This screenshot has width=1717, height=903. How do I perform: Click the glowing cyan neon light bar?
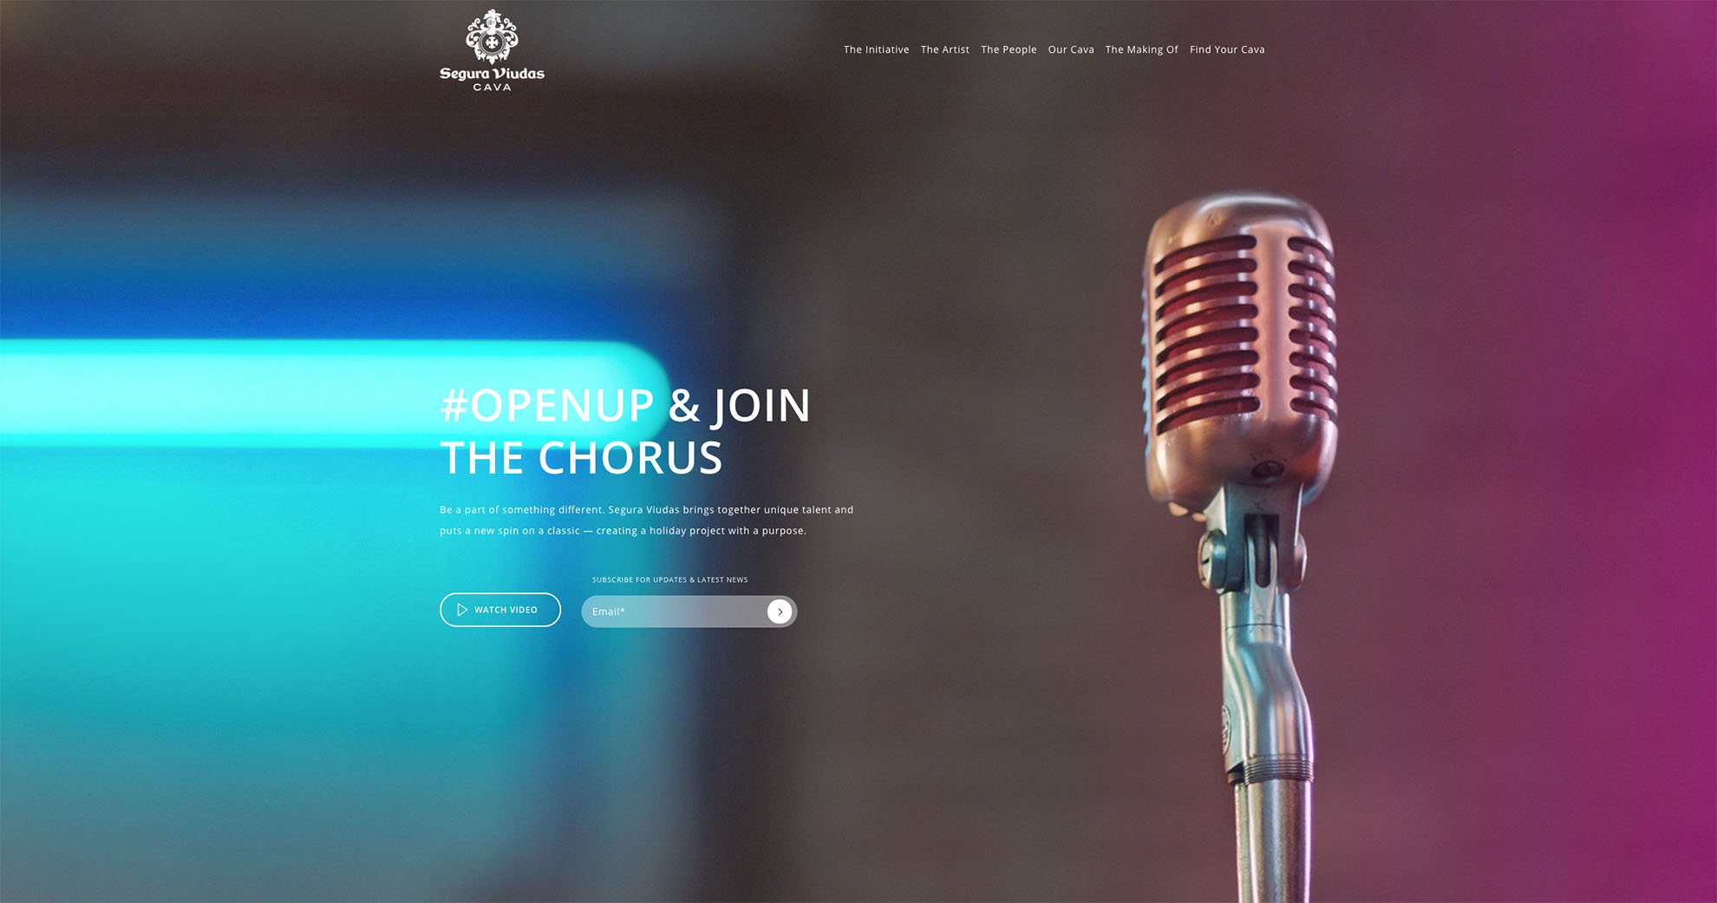click(x=334, y=392)
